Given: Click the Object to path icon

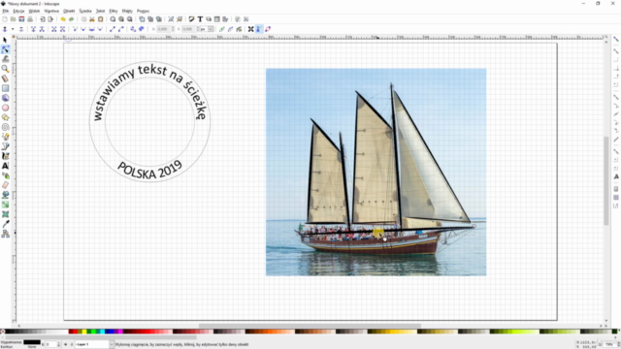Looking at the screenshot, I should pos(133,29).
